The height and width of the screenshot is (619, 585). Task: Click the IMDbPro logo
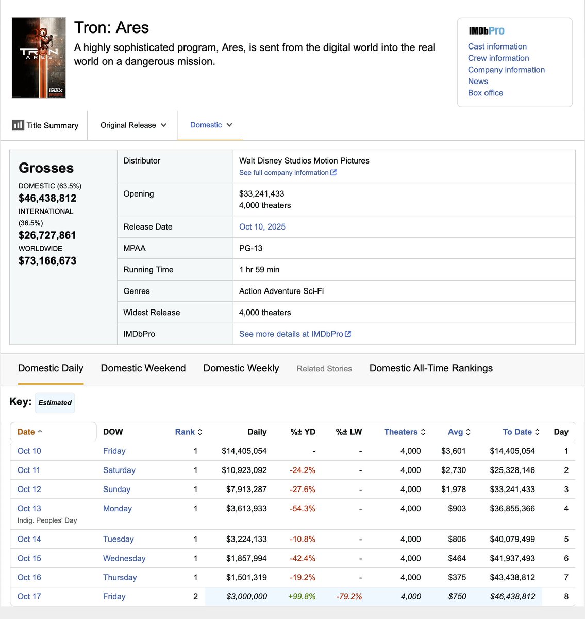(486, 31)
